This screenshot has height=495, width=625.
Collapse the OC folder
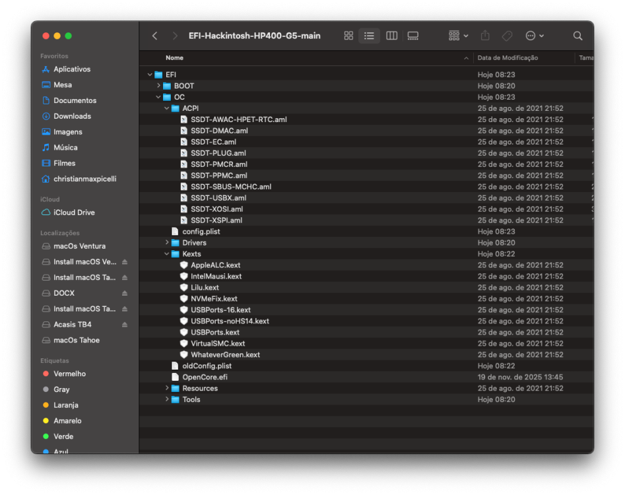tap(158, 97)
